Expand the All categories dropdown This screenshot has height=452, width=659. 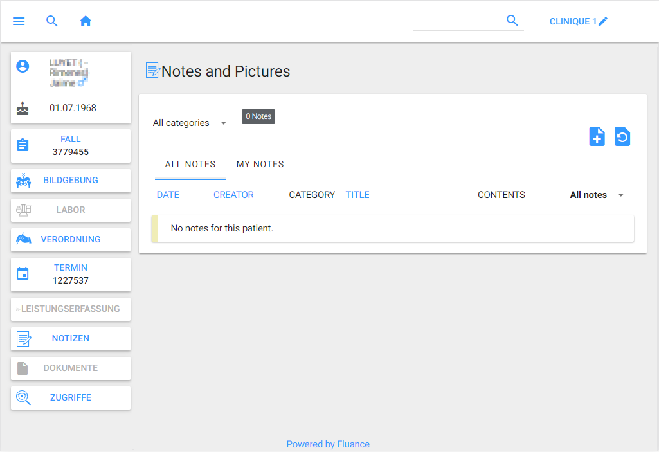[x=191, y=123]
